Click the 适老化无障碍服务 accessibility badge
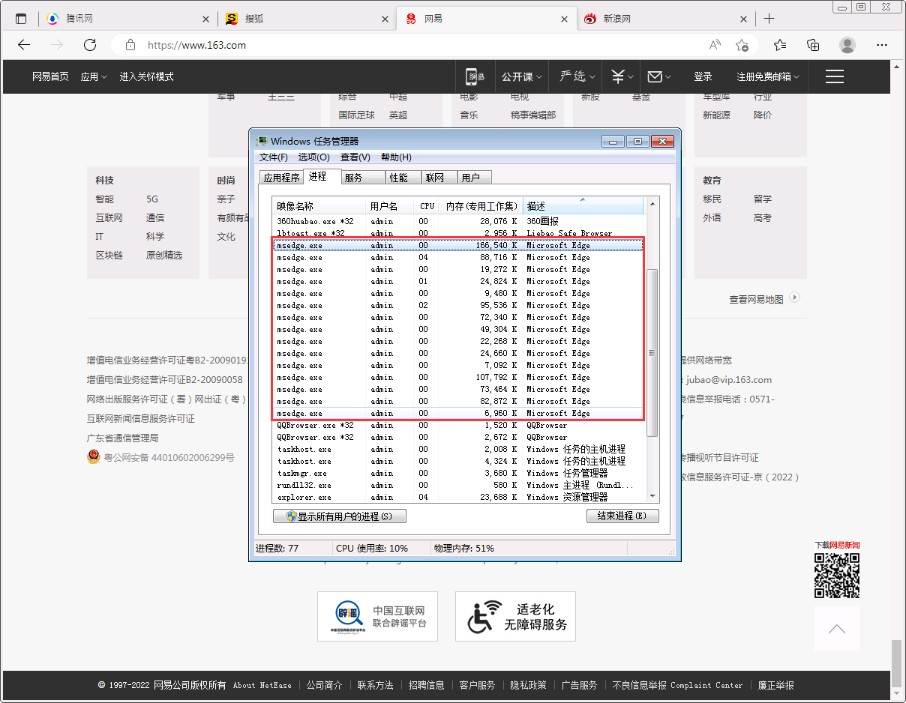The width and height of the screenshot is (906, 703). (515, 616)
